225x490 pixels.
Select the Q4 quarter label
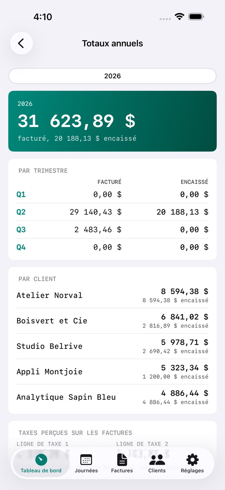(21, 247)
